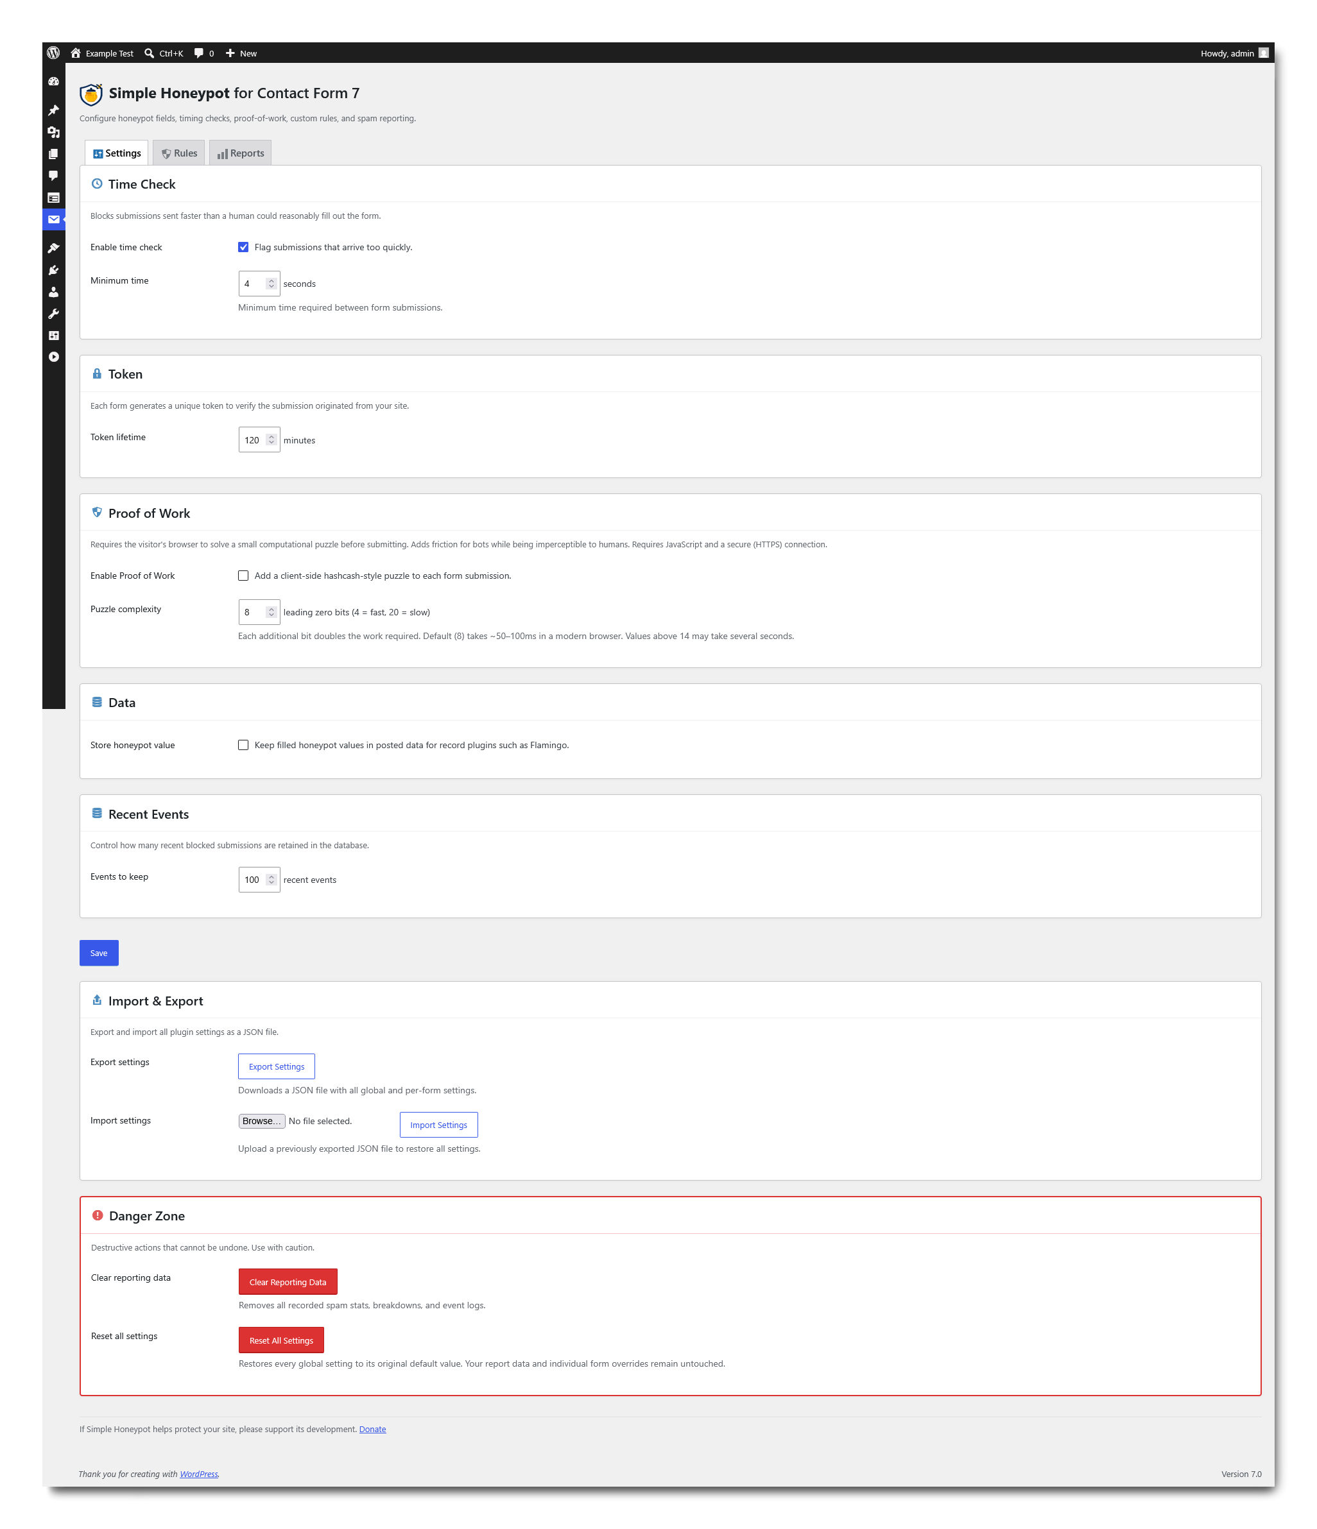Viewport: 1317px width, 1529px height.
Task: Uncheck the Enable time check checkbox
Action: (x=243, y=247)
